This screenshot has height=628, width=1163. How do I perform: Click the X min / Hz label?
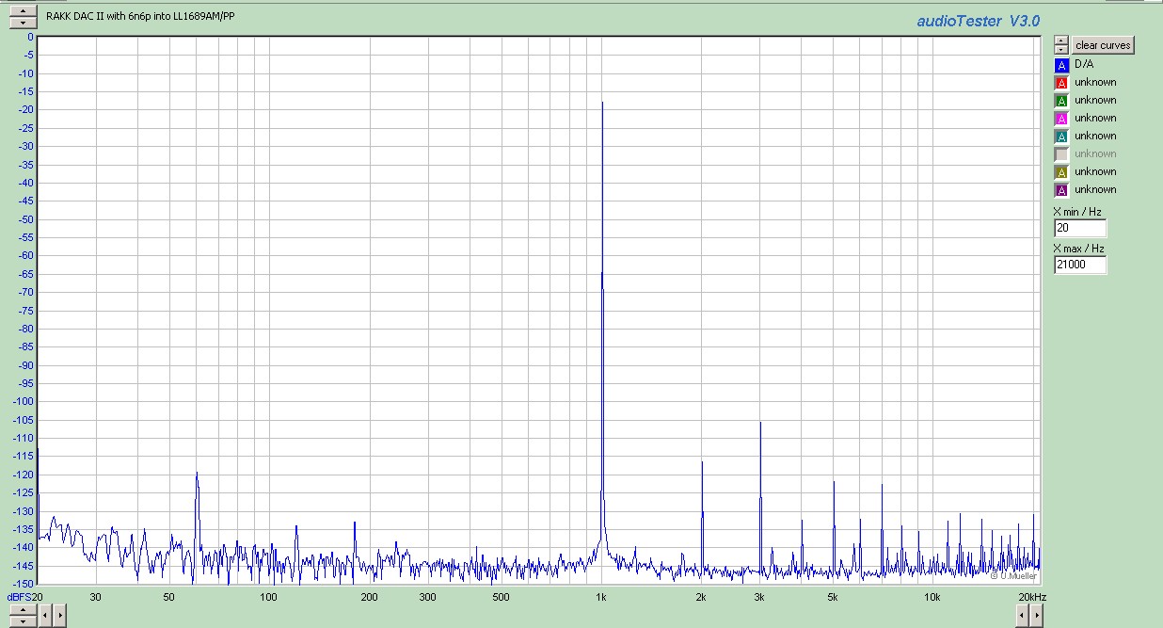pyautogui.click(x=1077, y=212)
